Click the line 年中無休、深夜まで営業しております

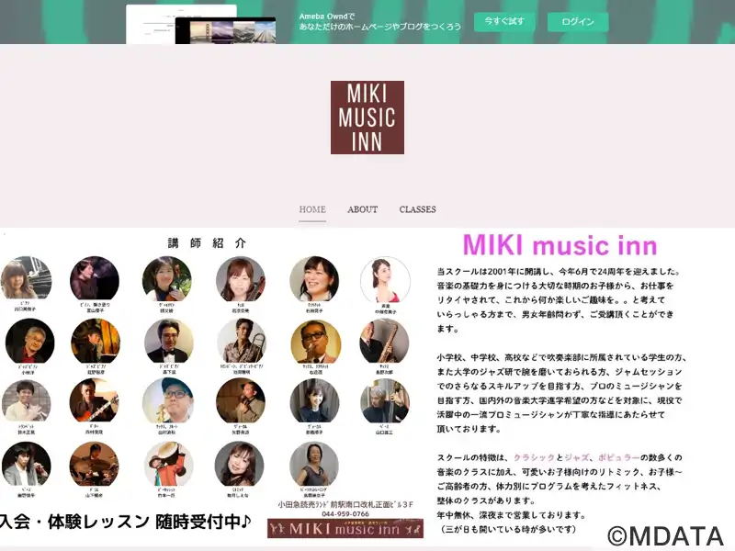click(512, 515)
